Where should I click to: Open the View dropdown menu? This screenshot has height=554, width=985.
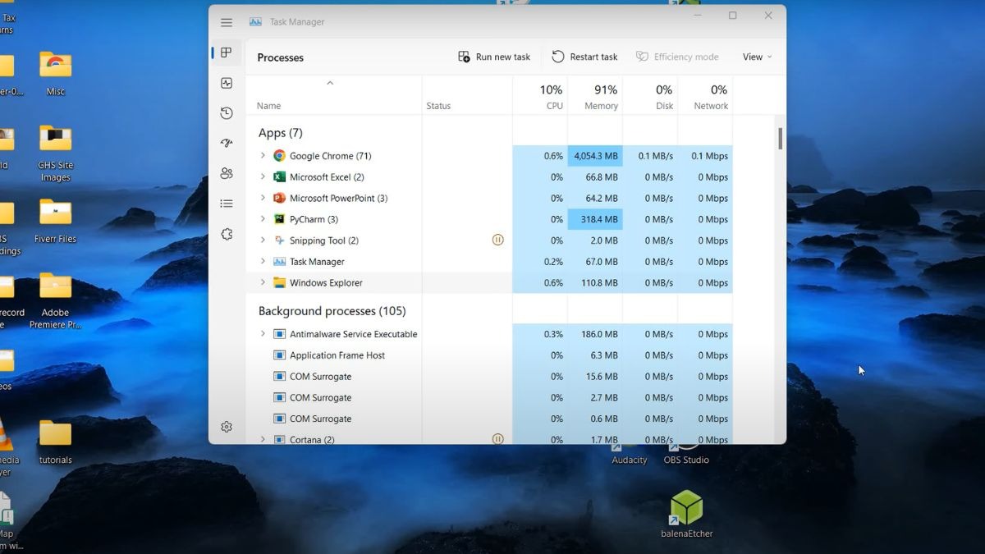tap(758, 57)
